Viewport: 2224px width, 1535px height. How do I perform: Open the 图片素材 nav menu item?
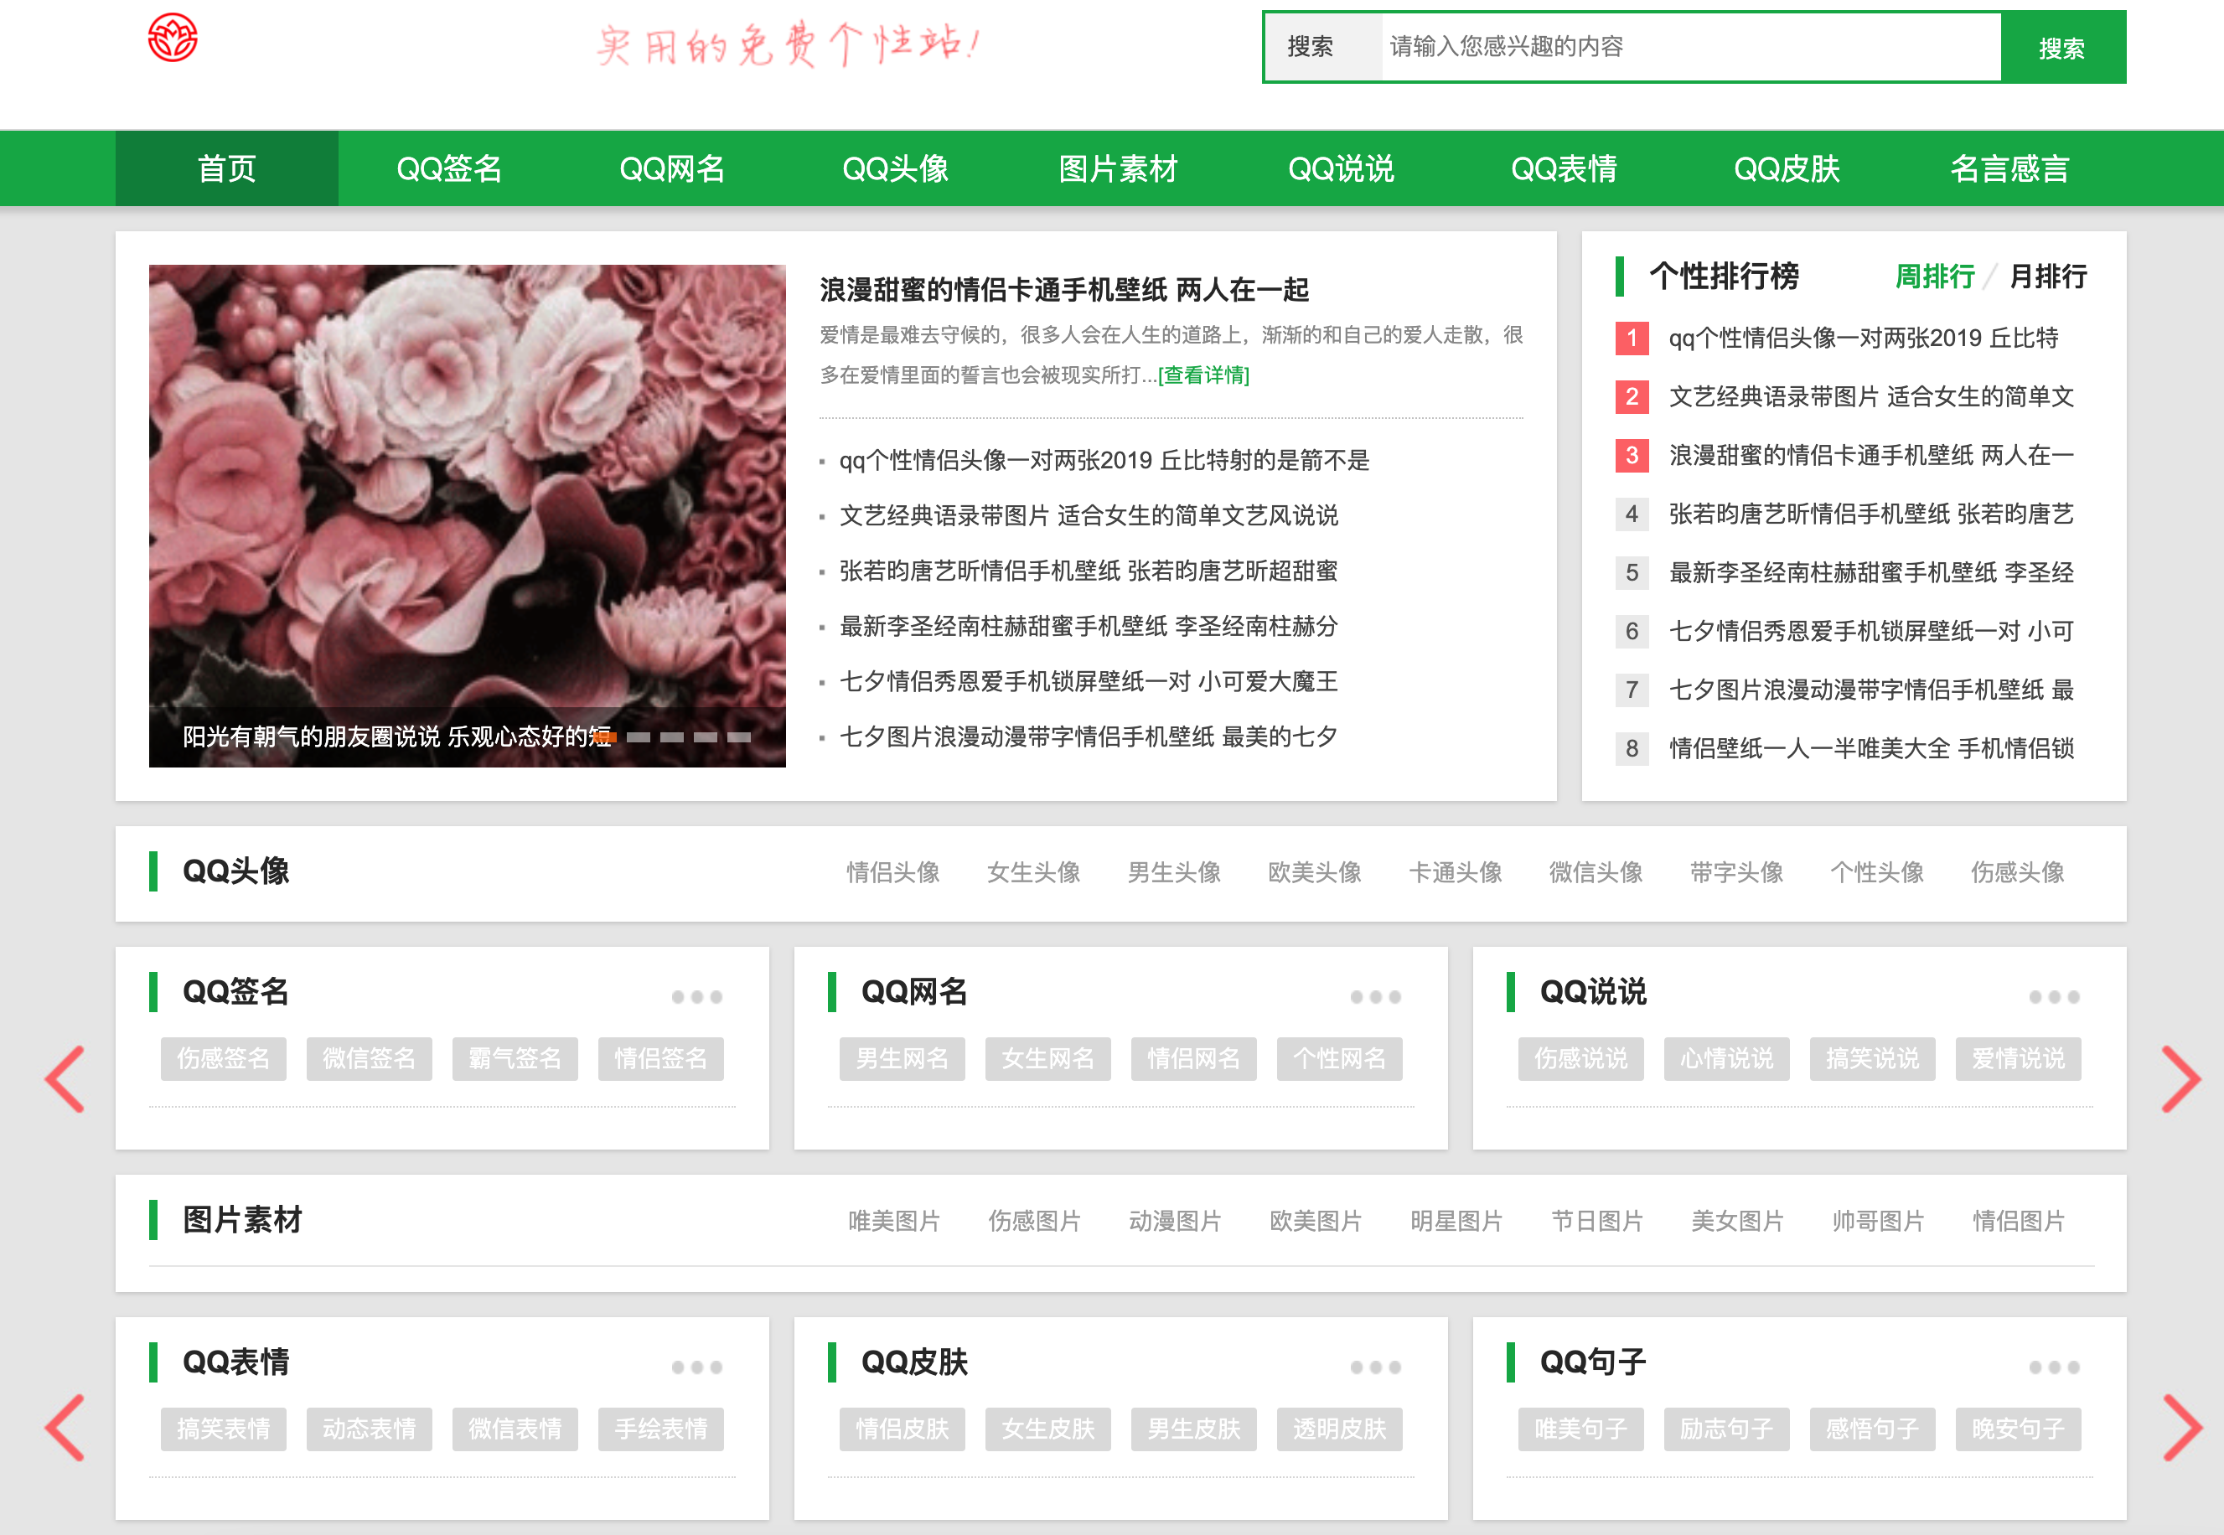(x=1118, y=168)
